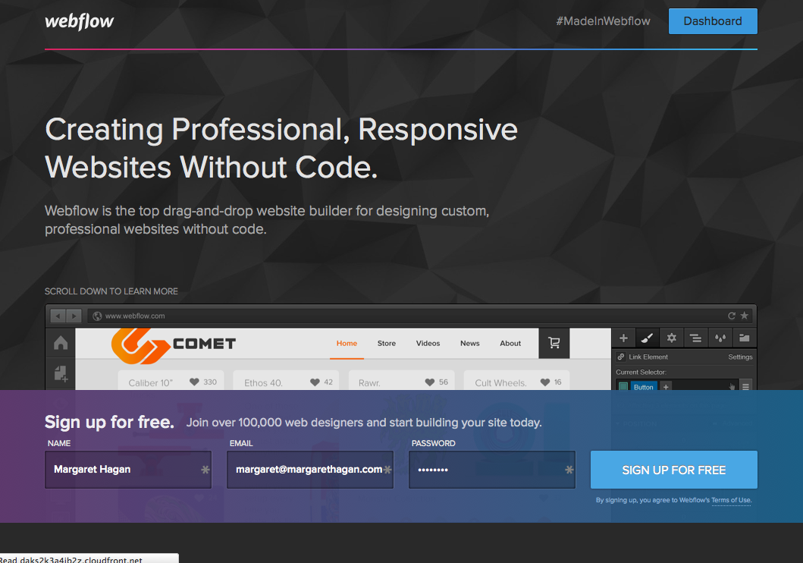This screenshot has height=563, width=803.
Task: Open Settings in the Link Element row
Action: point(740,357)
